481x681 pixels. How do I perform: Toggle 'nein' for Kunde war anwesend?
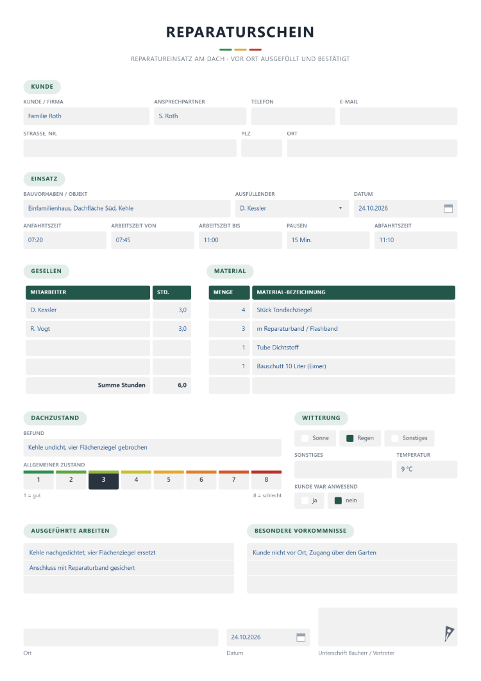click(x=338, y=500)
